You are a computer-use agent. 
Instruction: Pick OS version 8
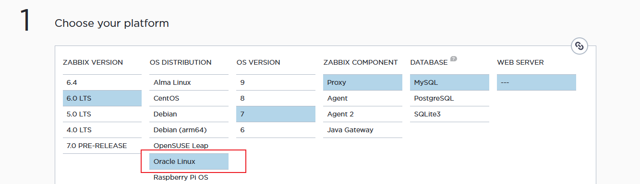click(276, 98)
